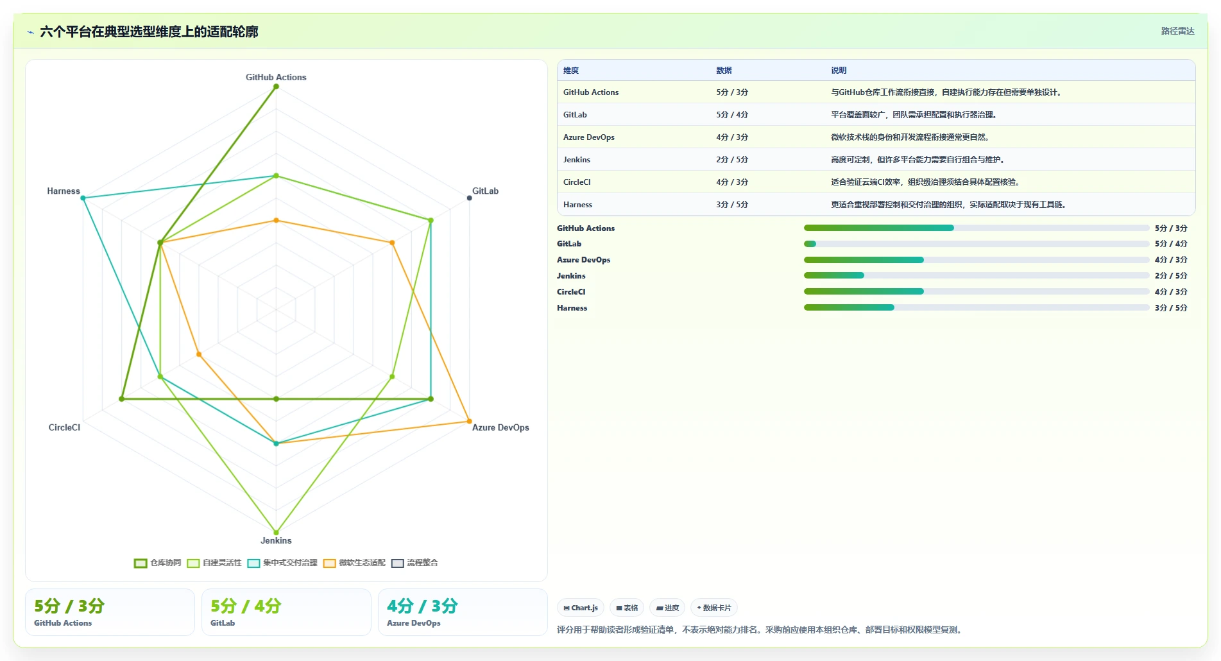Click the GitHub Actions axis label on the radar
The image size is (1221, 661).
pos(276,77)
